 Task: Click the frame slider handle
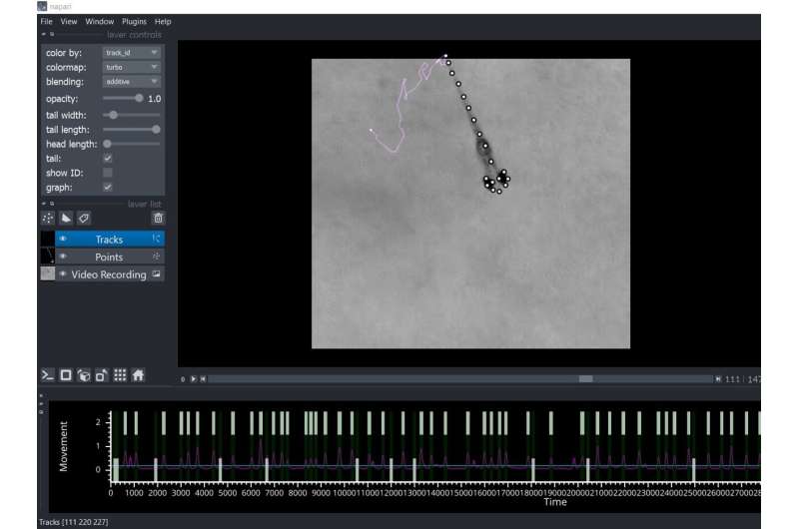click(x=585, y=379)
